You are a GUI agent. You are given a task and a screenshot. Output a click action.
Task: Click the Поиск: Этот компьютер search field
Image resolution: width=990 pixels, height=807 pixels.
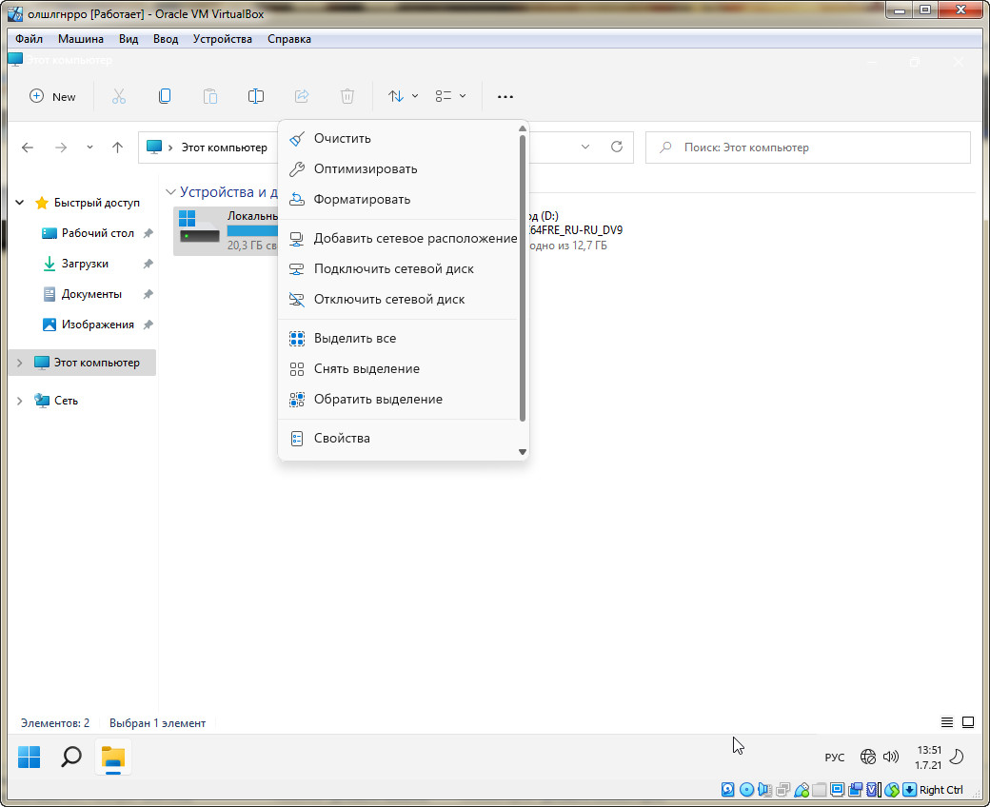[807, 148]
